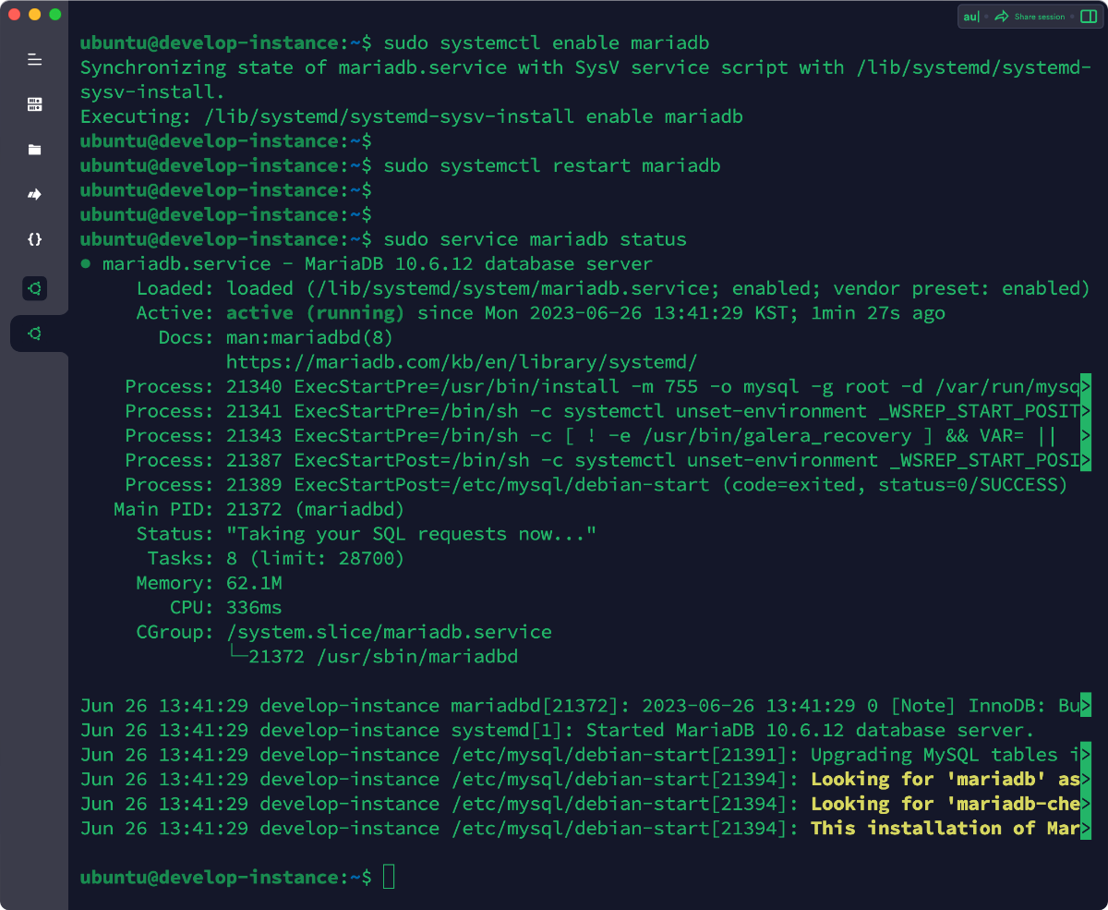Click the 'Process: 21340 ExecStartPre' line

pos(608,386)
